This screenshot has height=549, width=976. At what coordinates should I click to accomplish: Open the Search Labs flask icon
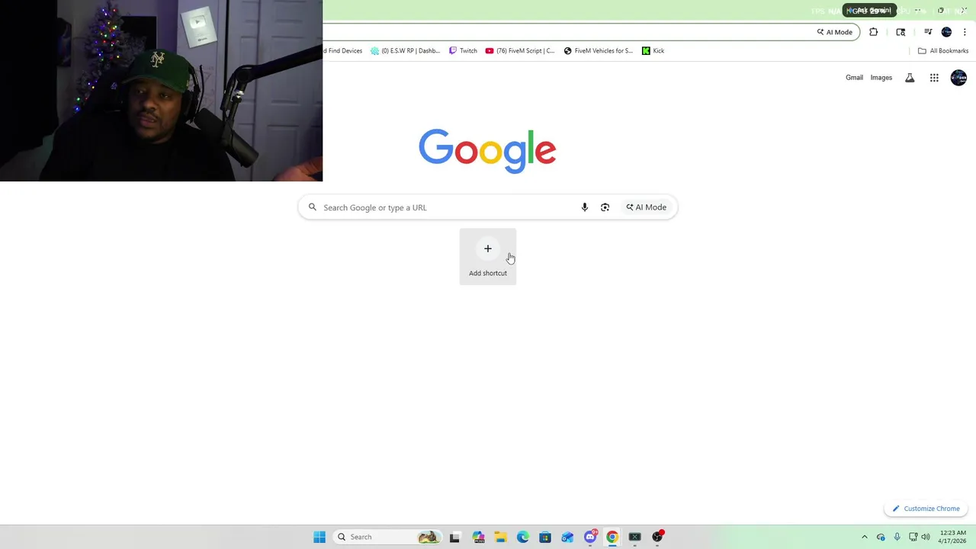tap(910, 78)
